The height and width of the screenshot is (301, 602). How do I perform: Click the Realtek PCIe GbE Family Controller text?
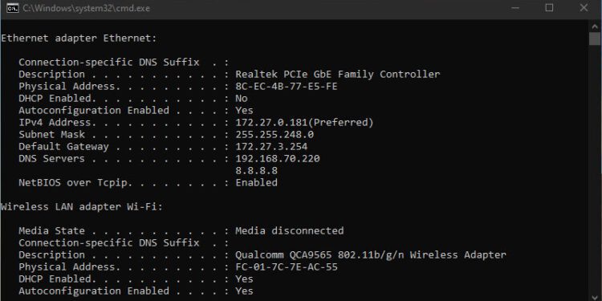point(337,75)
